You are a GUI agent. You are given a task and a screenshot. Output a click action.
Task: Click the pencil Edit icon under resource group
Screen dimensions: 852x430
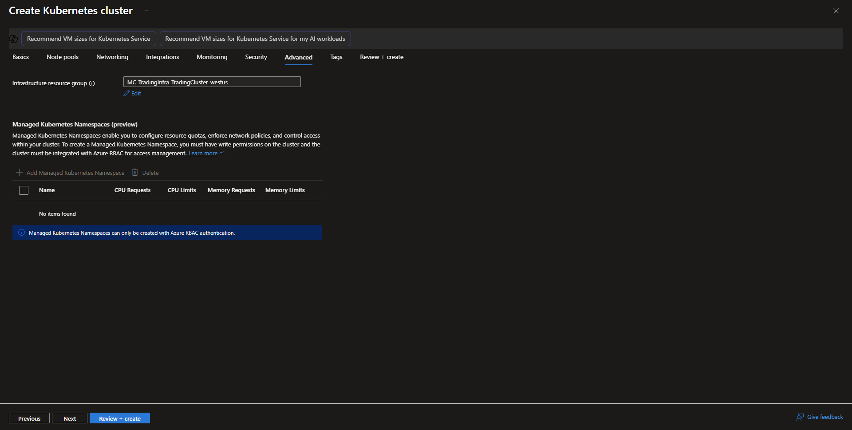[x=126, y=93]
